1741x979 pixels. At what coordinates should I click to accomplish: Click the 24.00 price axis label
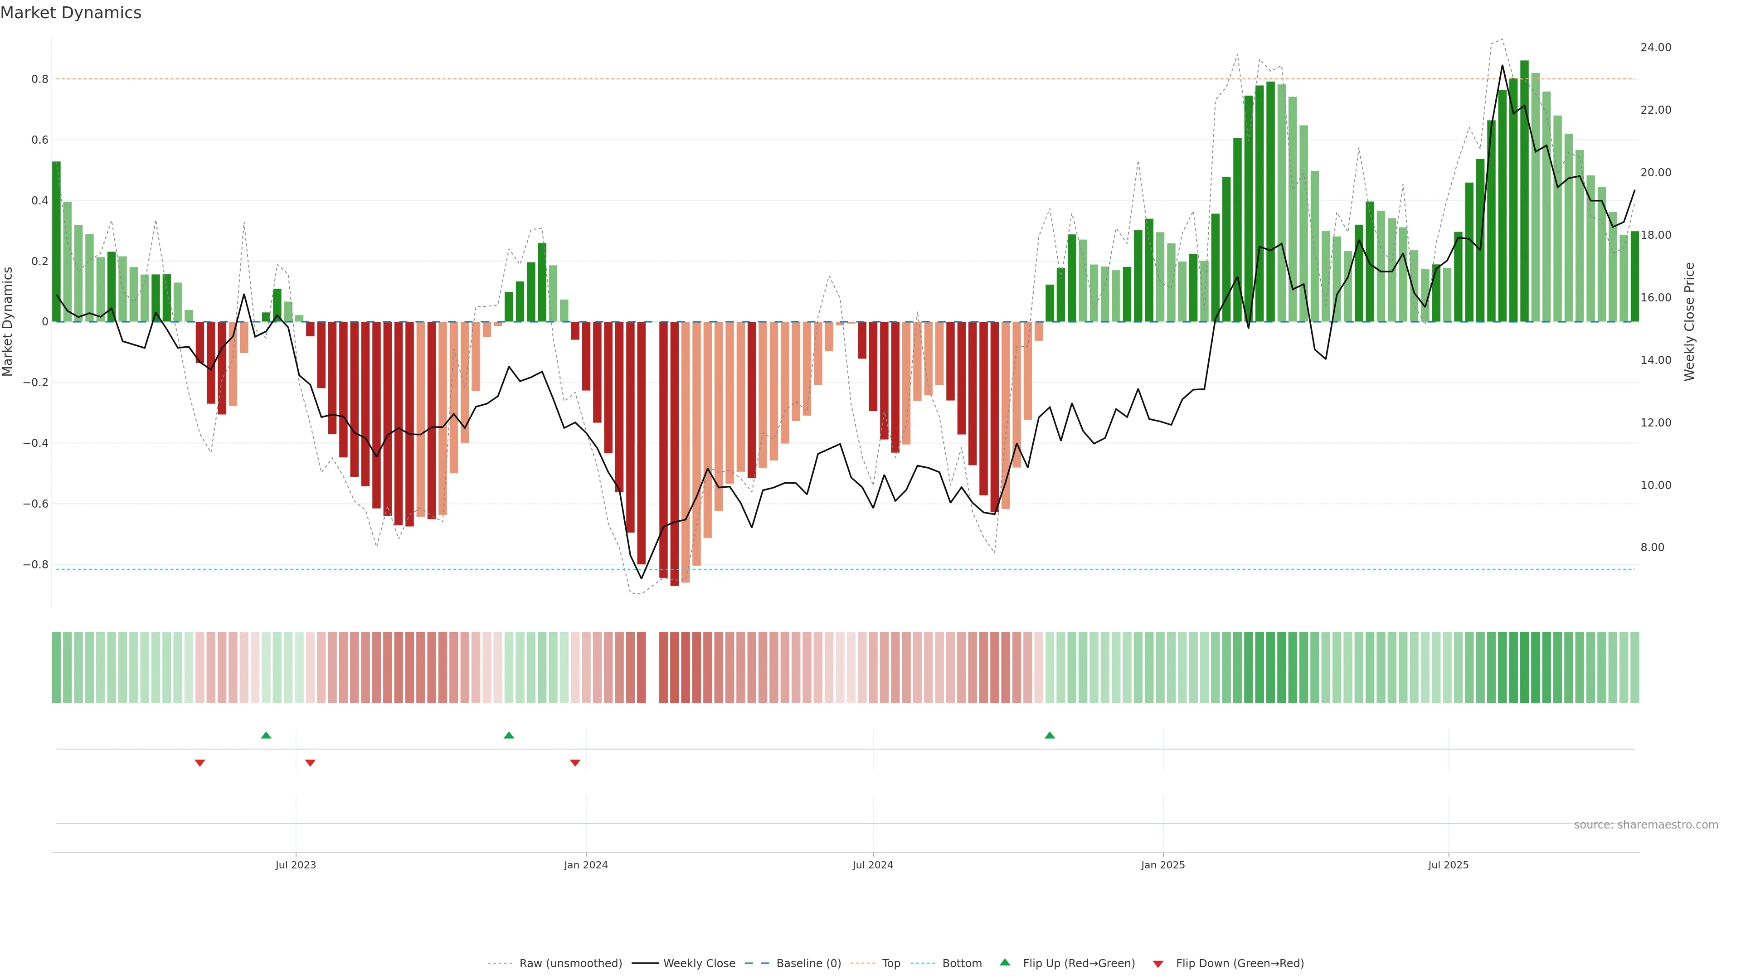point(1655,47)
